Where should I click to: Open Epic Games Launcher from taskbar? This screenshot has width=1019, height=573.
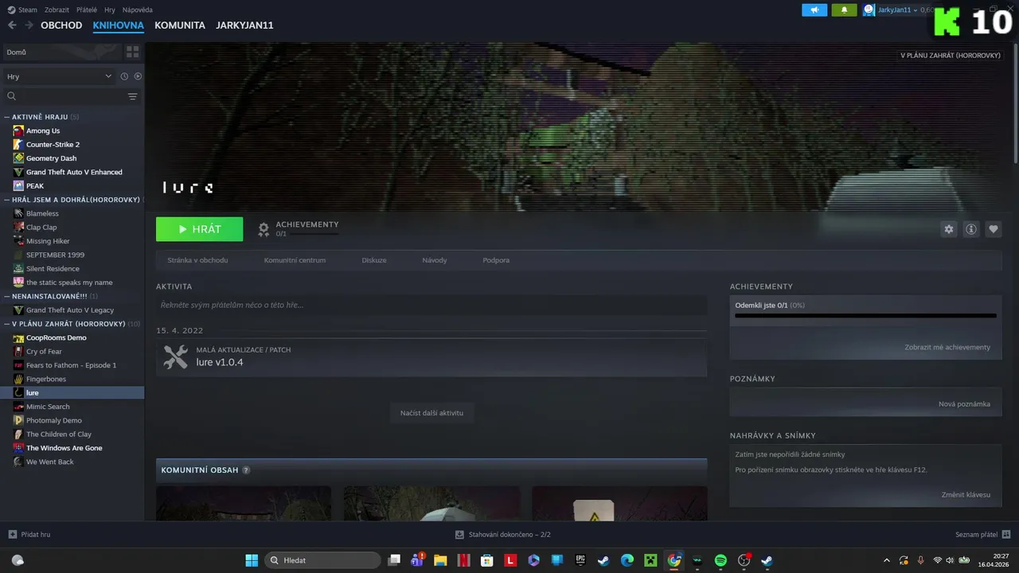pyautogui.click(x=580, y=560)
